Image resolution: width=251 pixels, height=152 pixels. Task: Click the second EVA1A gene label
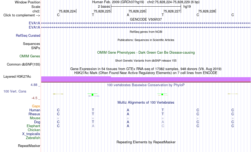(x=34, y=27)
